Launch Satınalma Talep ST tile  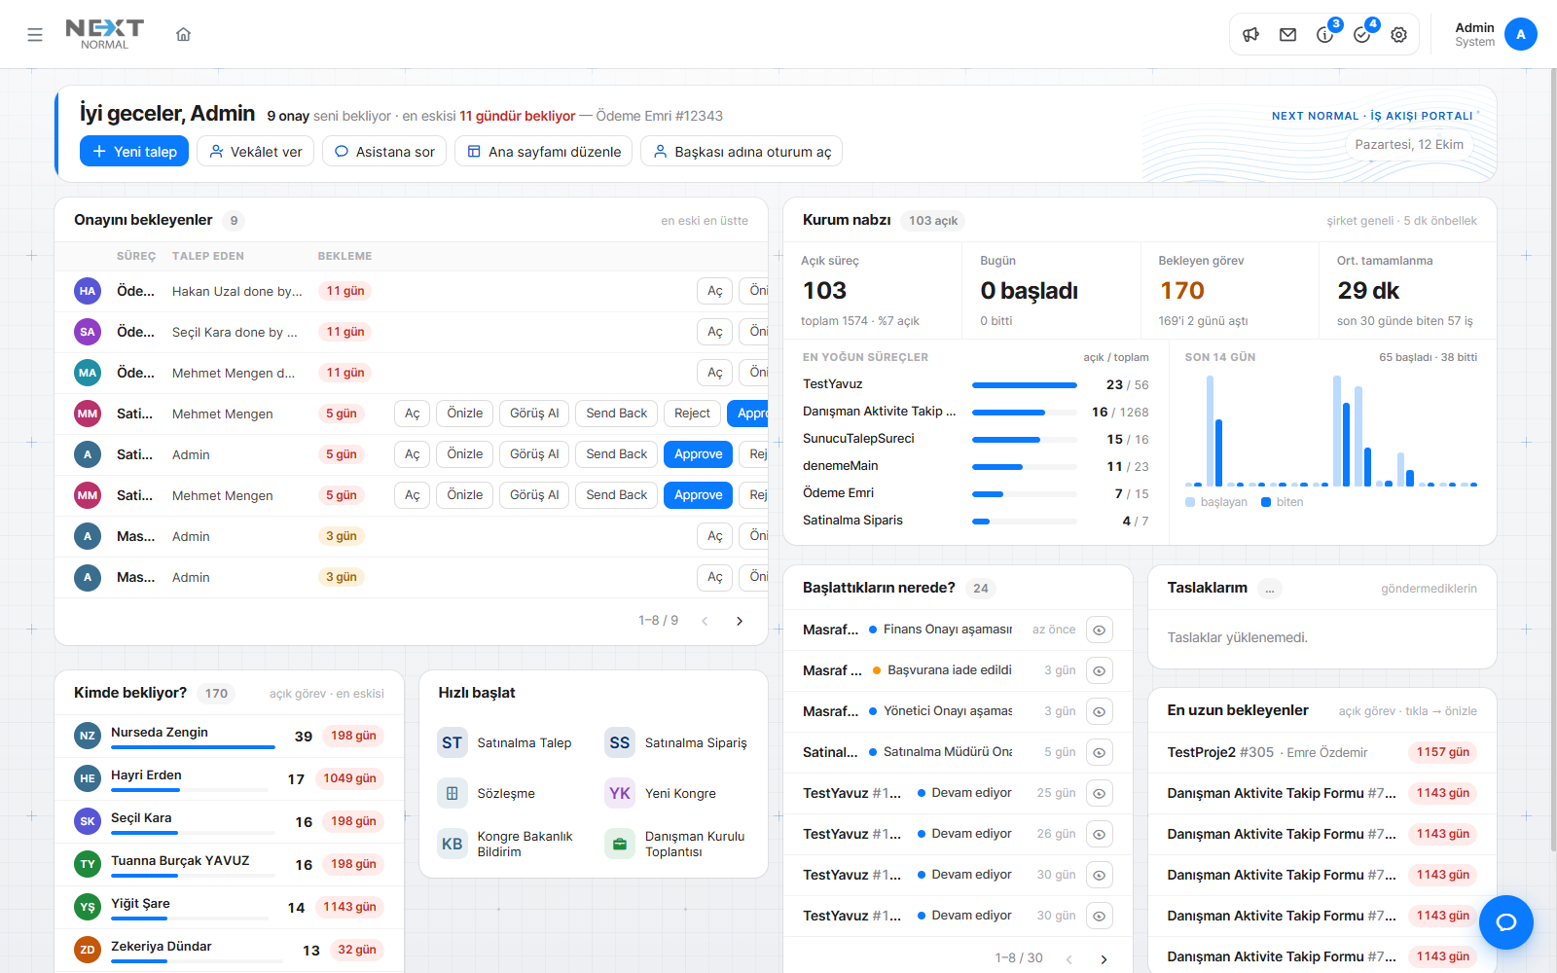click(x=506, y=742)
